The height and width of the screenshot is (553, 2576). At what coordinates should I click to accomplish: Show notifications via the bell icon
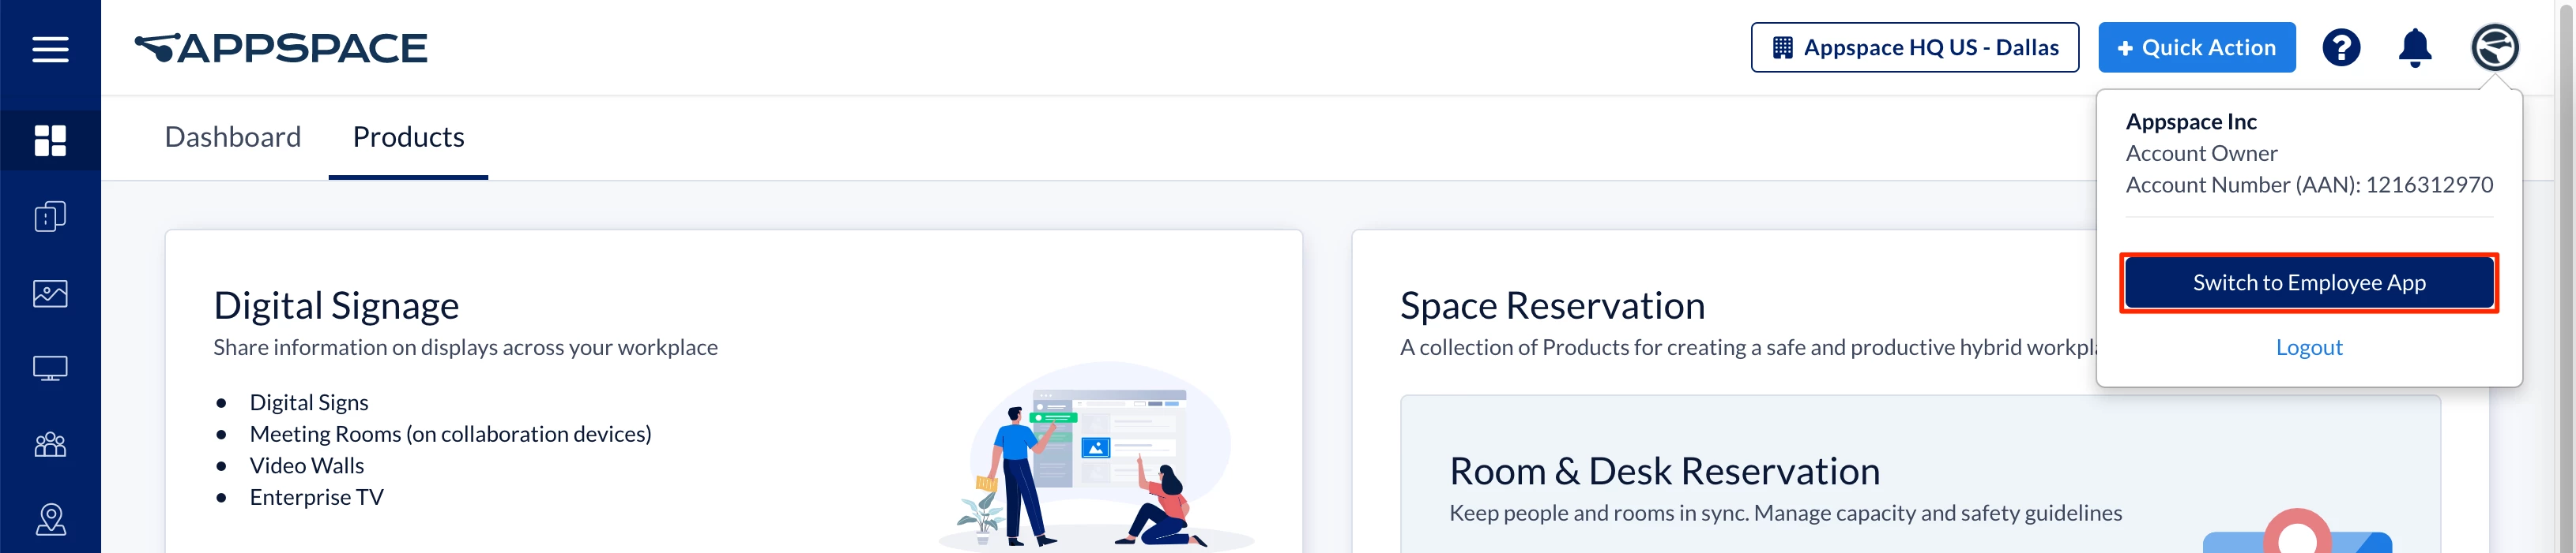2415,47
